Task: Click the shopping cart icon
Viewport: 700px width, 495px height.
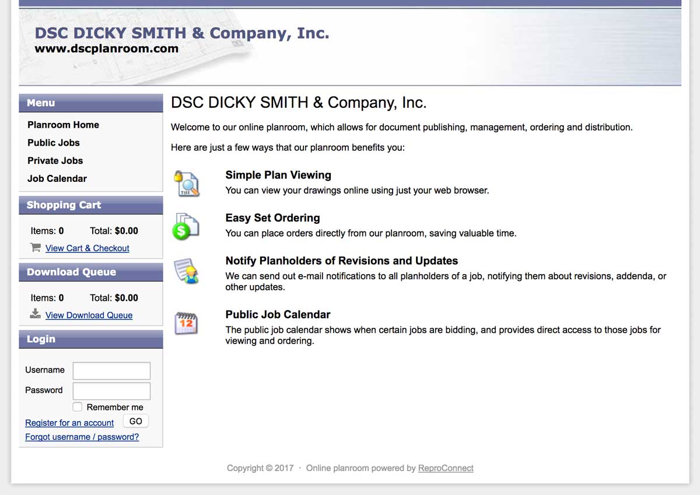Action: tap(36, 247)
